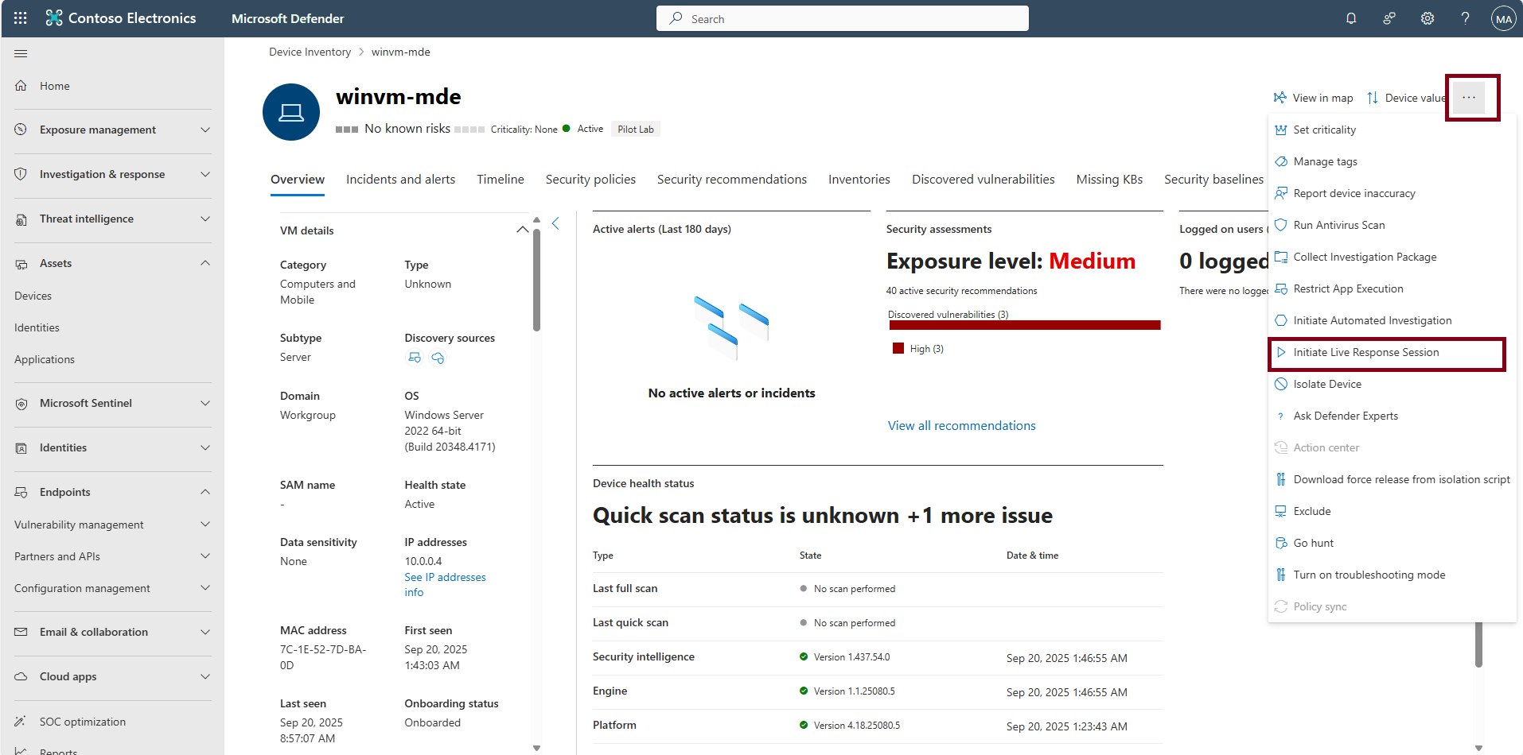The image size is (1523, 755).
Task: Click the Isolate Device blocked icon
Action: (x=1281, y=384)
